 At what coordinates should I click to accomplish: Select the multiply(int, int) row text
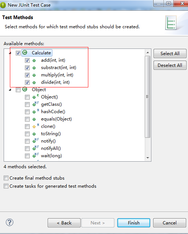(57, 75)
